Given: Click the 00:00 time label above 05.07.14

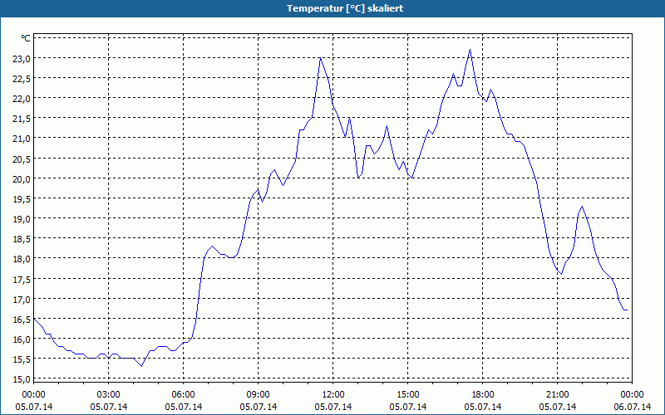Looking at the screenshot, I should point(33,395).
